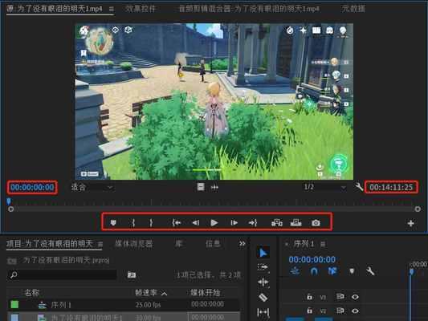Select the Track Select Forward tool

[x=263, y=267]
